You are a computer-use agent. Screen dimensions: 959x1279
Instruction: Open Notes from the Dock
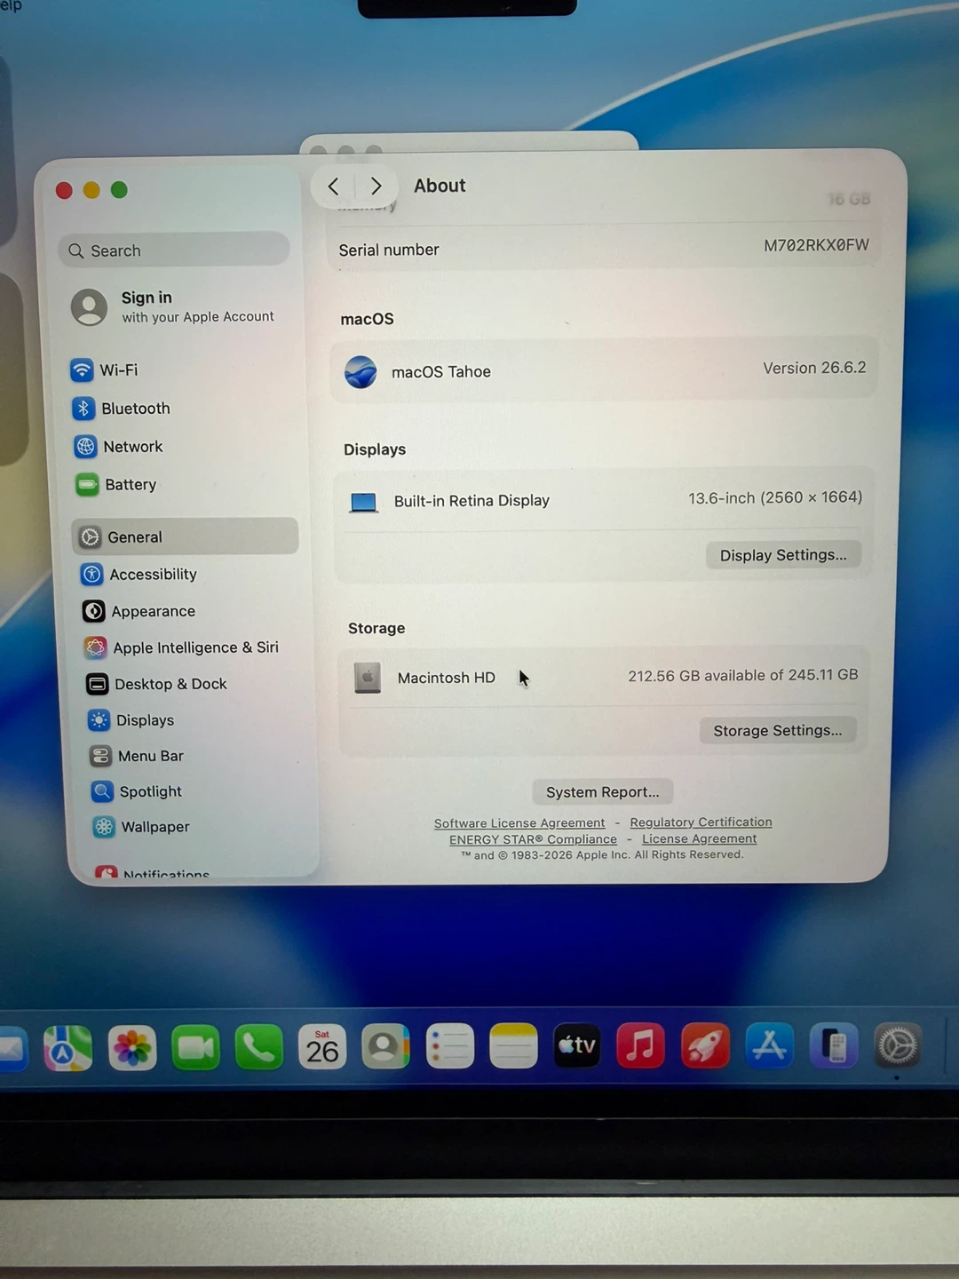[513, 1045]
